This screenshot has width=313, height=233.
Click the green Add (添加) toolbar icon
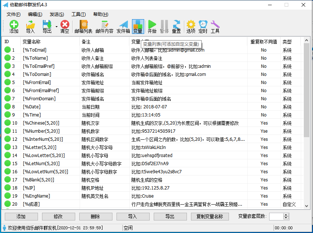coord(14,27)
